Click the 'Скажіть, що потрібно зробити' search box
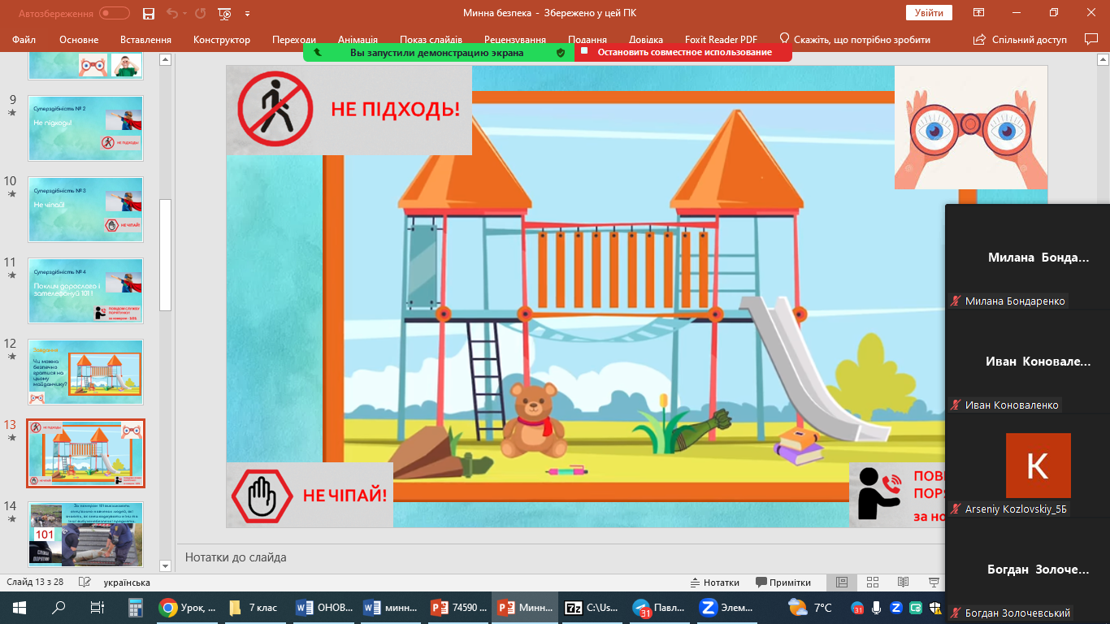Screen dimensions: 1110x624 (x=854, y=39)
